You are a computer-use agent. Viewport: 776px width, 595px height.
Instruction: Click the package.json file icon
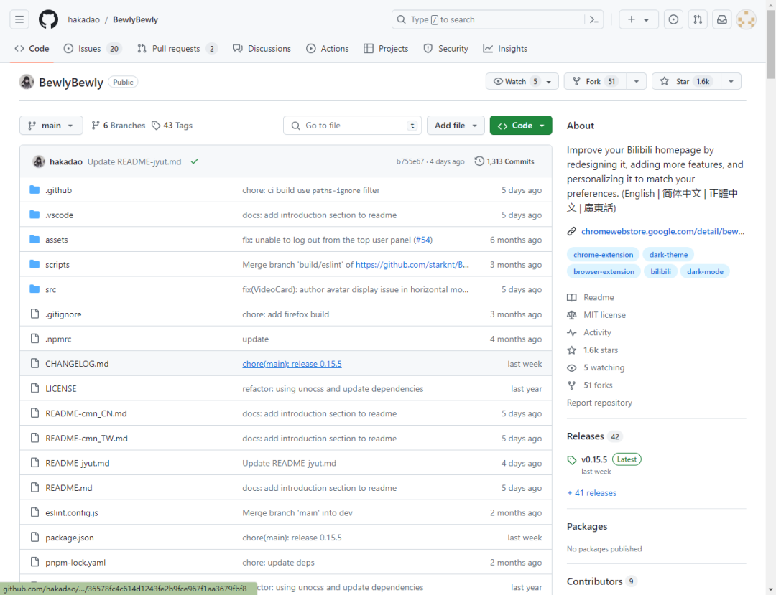click(34, 537)
